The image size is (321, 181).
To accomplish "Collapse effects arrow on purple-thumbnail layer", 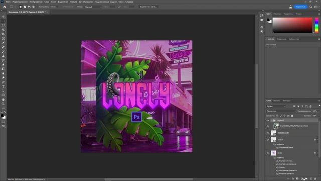I will pos(317,153).
